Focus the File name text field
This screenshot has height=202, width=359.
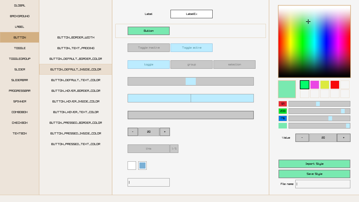(x=323, y=184)
